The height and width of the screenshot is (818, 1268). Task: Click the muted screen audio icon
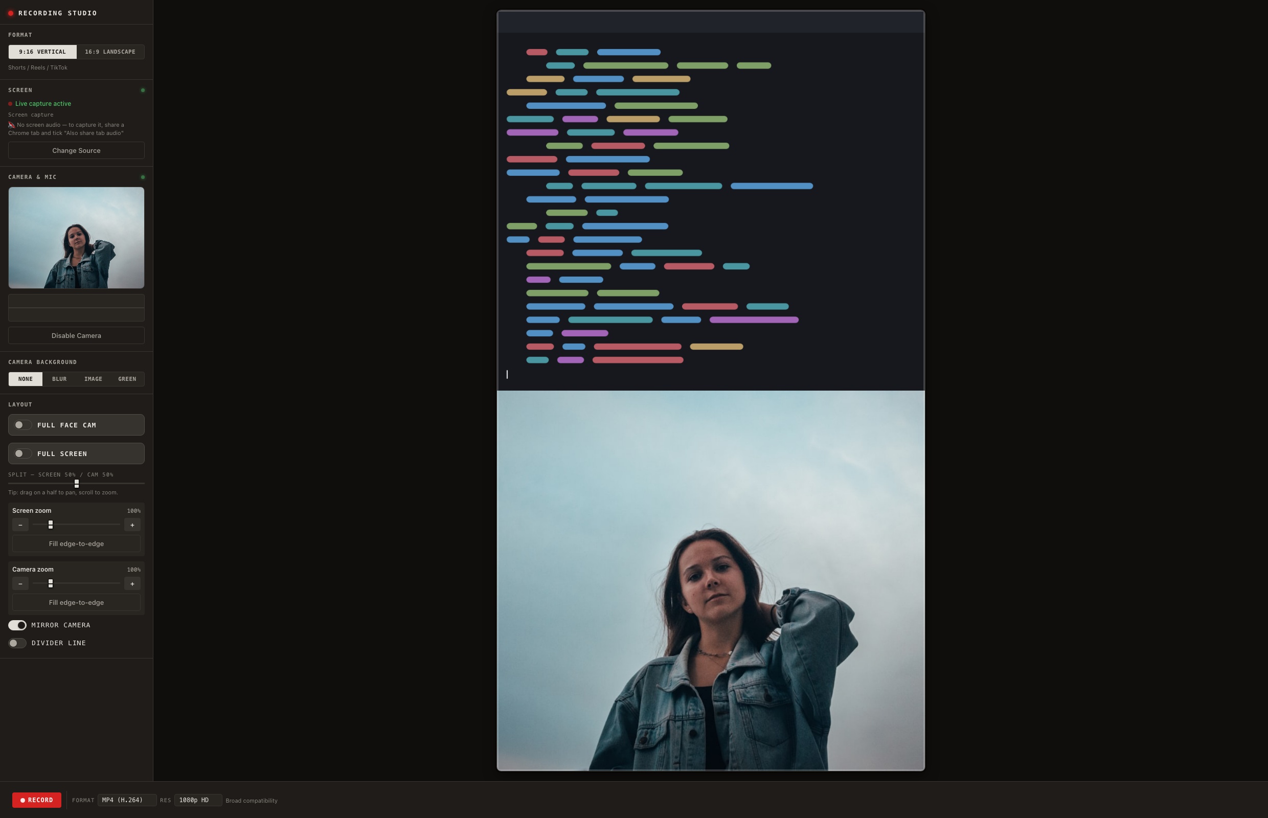[11, 125]
